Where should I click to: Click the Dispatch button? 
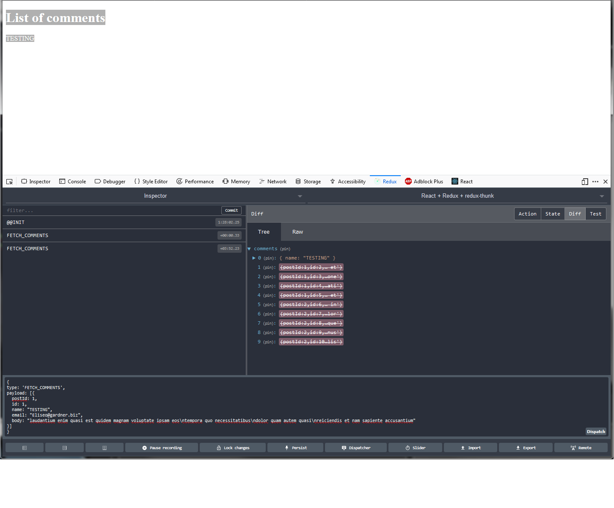tap(596, 431)
